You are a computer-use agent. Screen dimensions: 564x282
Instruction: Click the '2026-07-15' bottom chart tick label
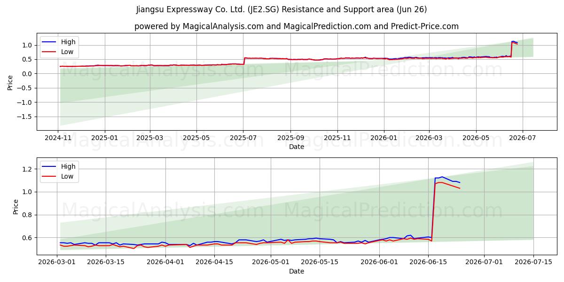[533, 262]
